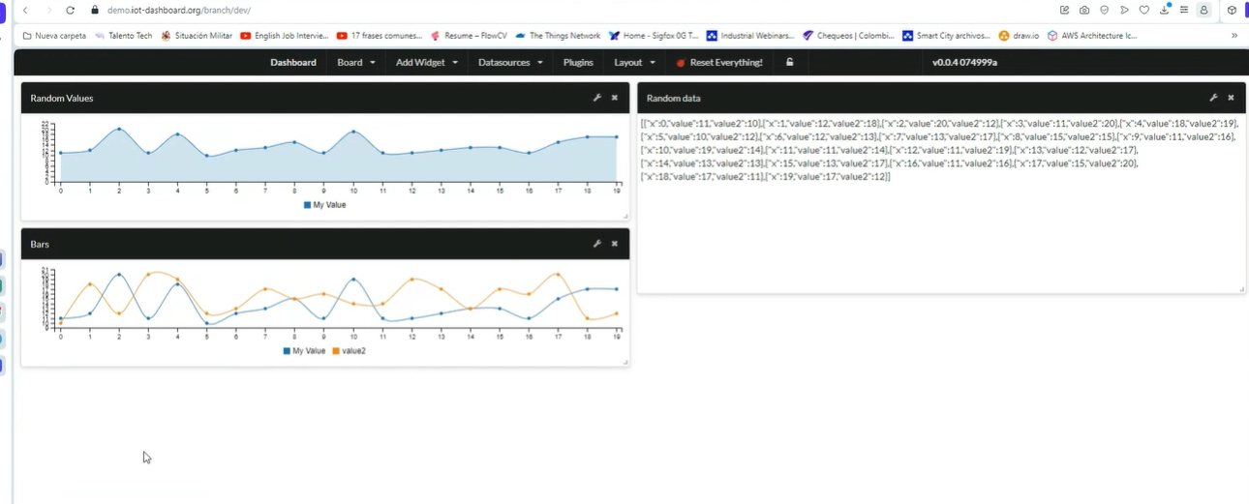Open settings wrench of Bars widget
This screenshot has width=1249, height=504.
(x=597, y=244)
